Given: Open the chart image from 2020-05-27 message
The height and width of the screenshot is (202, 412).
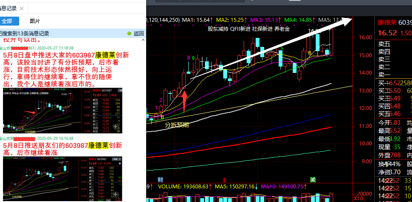Looking at the screenshot, I should coord(63,110).
